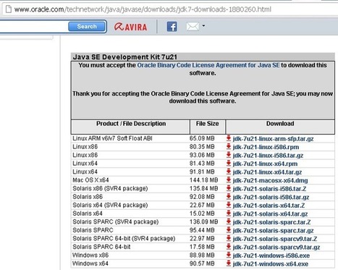Click 'Java SE Development Kit 7u21' heading
The width and height of the screenshot is (338, 270).
(125, 57)
